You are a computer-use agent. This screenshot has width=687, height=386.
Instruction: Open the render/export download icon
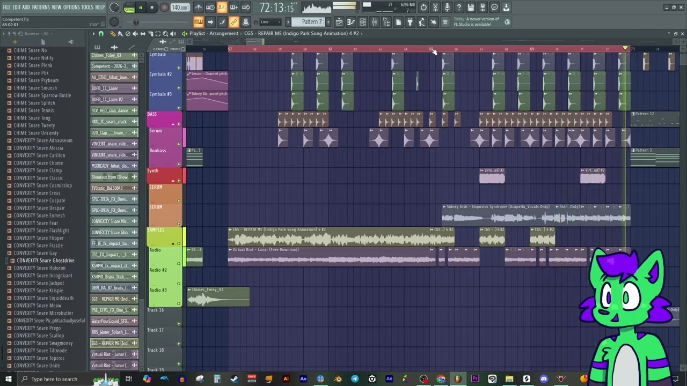click(506, 8)
